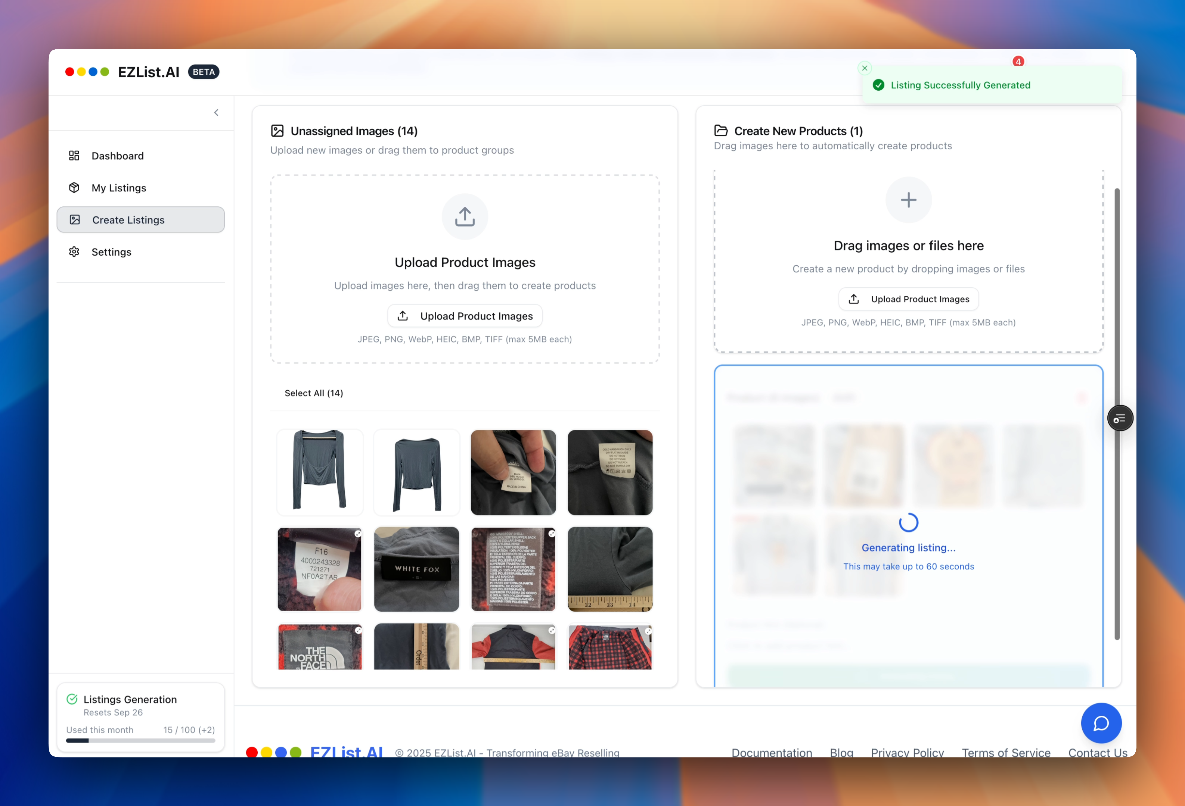Screen dimensions: 1185x806
Task: Open Settings from the sidebar
Action: pyautogui.click(x=111, y=252)
